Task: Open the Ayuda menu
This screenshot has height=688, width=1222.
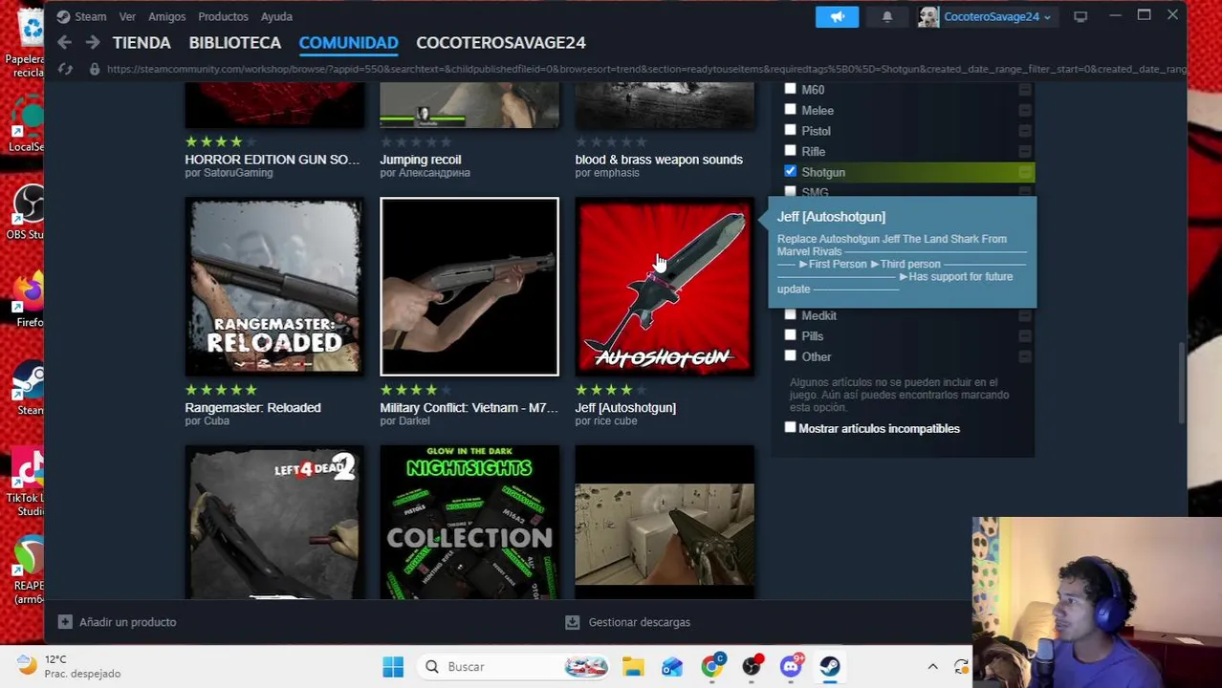Action: 276,16
